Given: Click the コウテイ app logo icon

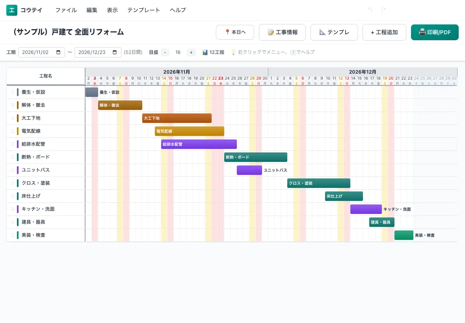Looking at the screenshot, I should coord(12,10).
